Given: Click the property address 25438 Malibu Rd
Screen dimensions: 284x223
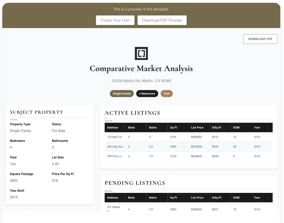Looking at the screenshot, I should click(141, 81).
